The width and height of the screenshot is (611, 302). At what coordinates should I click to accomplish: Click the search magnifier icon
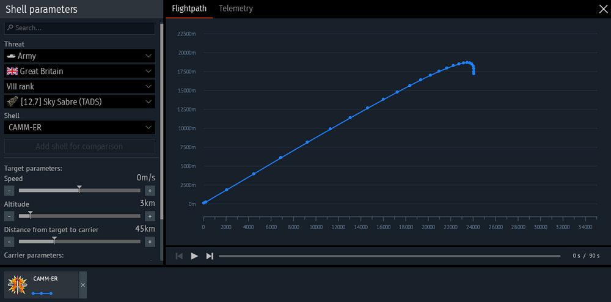pyautogui.click(x=10, y=28)
